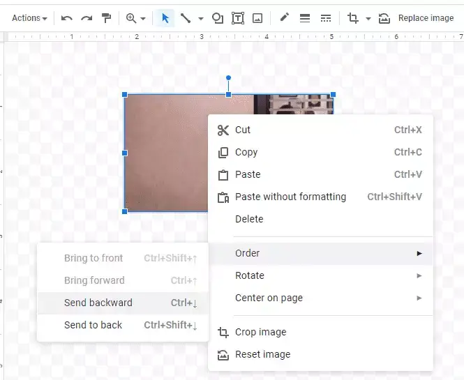Click the border color pencil icon
This screenshot has width=464, height=380.
click(x=285, y=17)
